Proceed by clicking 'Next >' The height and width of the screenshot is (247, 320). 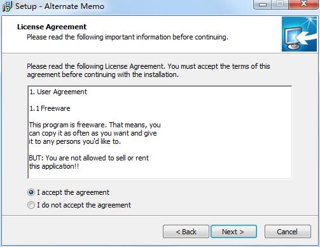tap(233, 232)
